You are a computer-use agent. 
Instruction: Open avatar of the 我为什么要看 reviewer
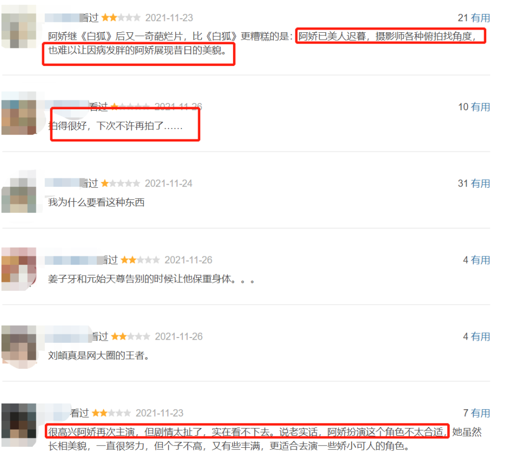19,191
